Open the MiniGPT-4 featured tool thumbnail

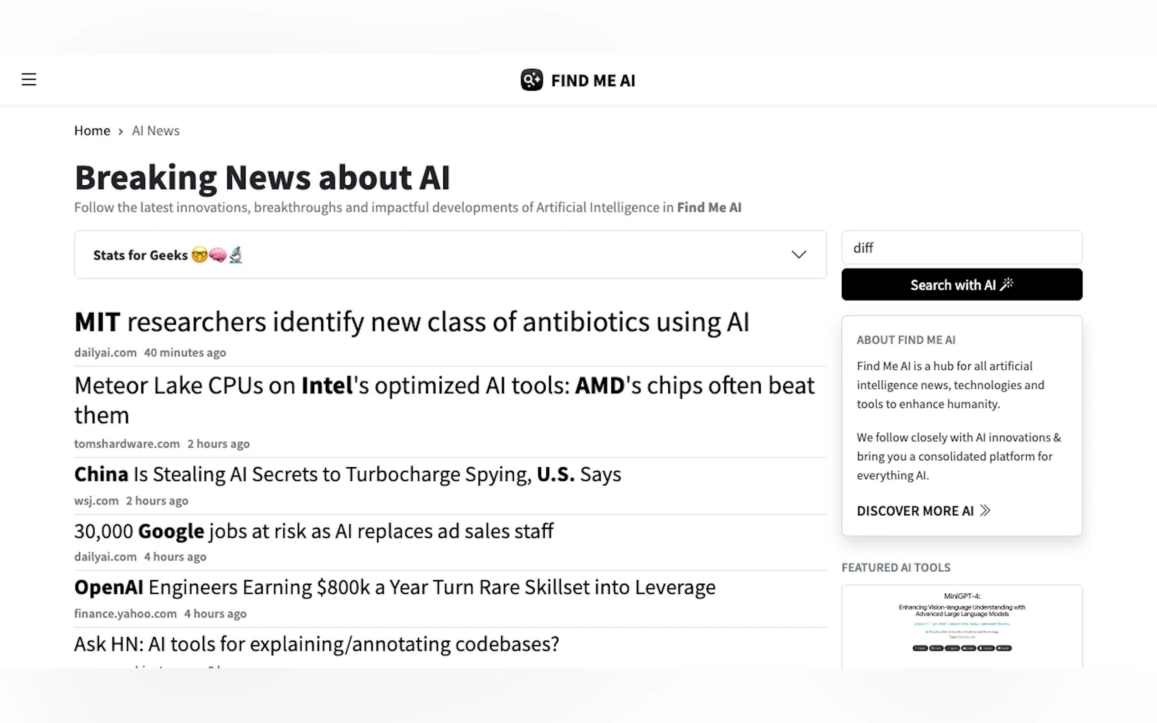962,626
